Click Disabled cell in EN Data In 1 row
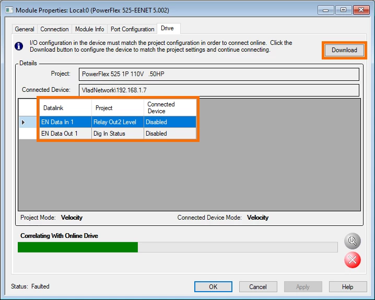Viewport: 375px width, 300px height. pos(170,122)
